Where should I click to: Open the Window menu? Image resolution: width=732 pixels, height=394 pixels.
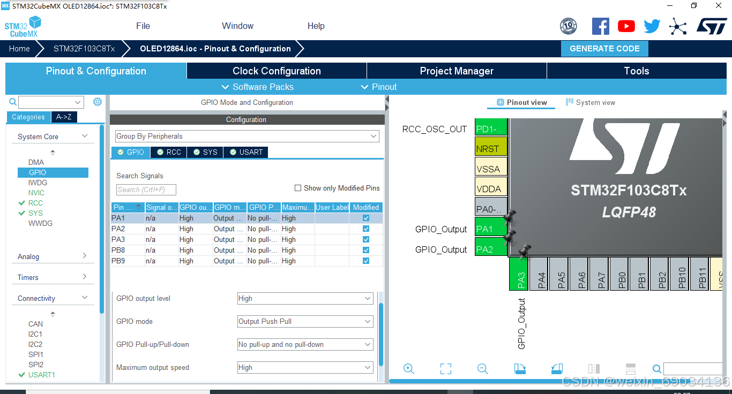coord(237,26)
